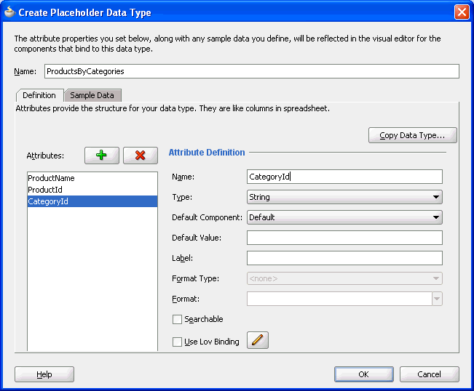Confirm with the OK button
Viewport: 474px width, 391px height.
364,374
